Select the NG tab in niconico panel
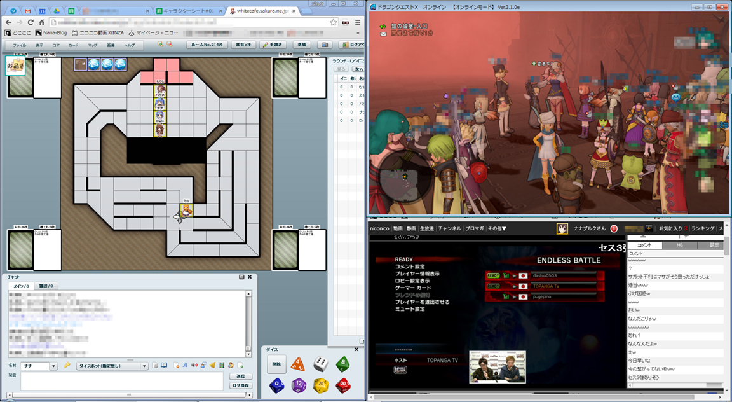Image resolution: width=732 pixels, height=402 pixels. click(x=679, y=245)
